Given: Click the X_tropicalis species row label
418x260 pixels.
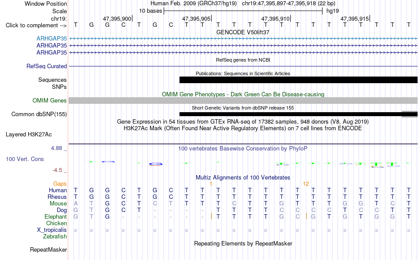Looking at the screenshot, I should [52, 230].
